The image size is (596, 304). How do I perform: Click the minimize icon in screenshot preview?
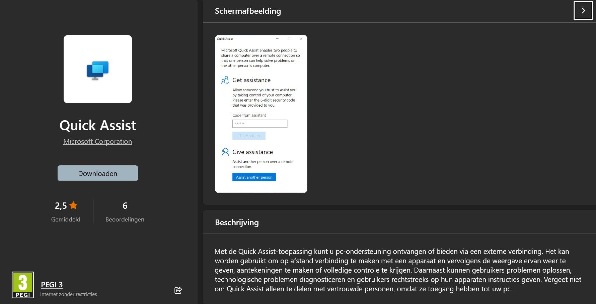[x=277, y=39]
